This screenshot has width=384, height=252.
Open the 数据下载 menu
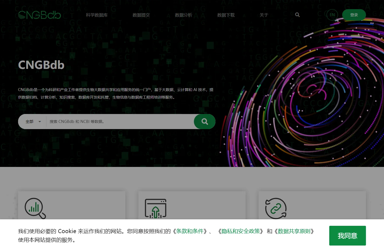[226, 15]
